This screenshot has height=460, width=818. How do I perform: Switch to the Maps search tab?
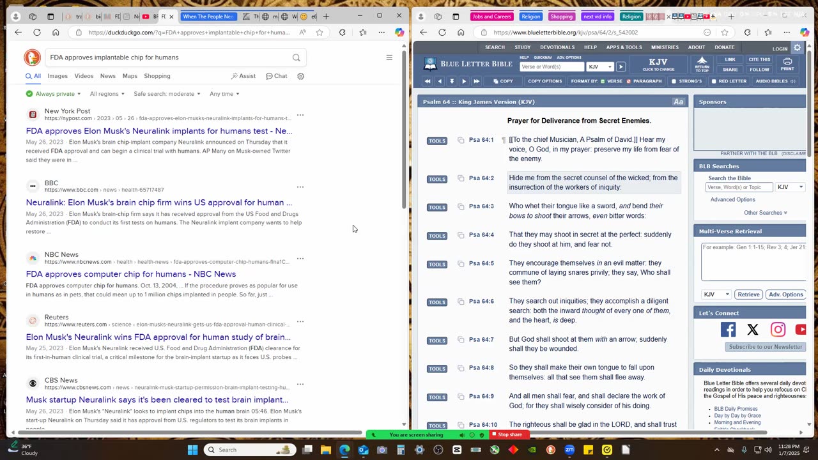point(130,76)
